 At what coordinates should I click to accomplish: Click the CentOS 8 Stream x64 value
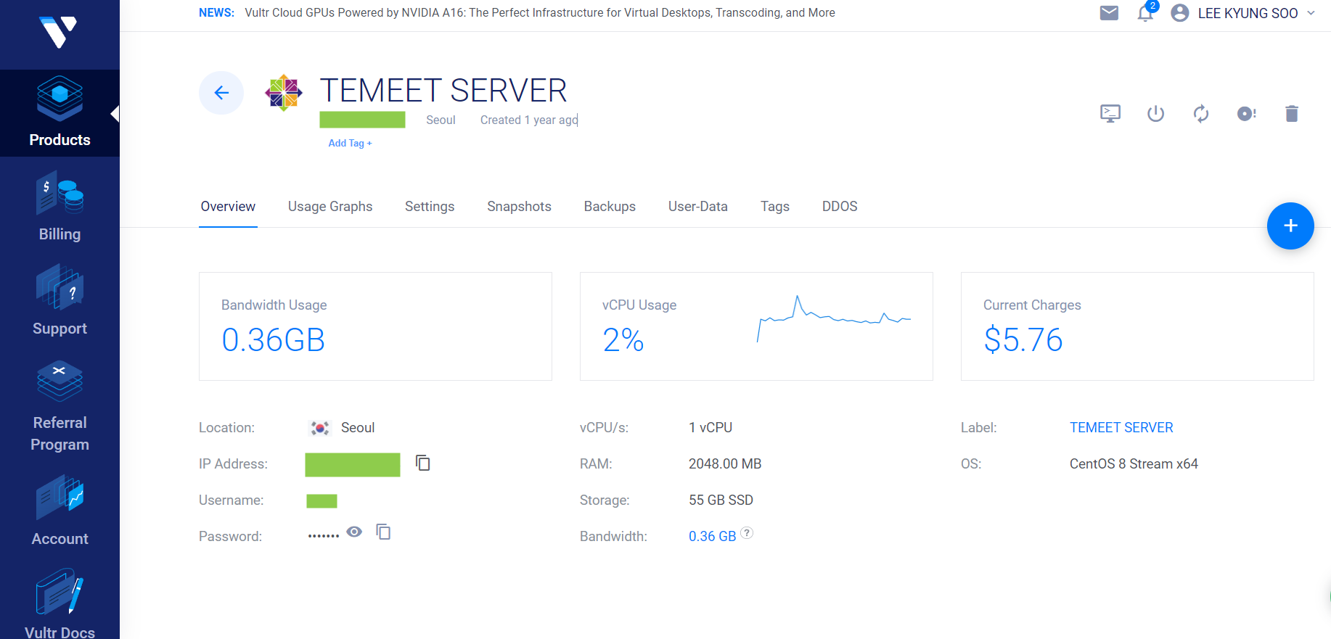pyautogui.click(x=1134, y=464)
